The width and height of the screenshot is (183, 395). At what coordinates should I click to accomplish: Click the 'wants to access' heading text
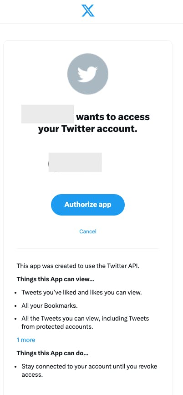coord(113,117)
